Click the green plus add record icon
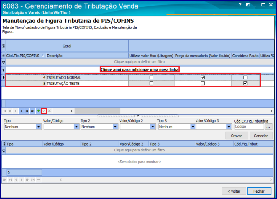277x199 pixels. pyautogui.click(x=38, y=111)
